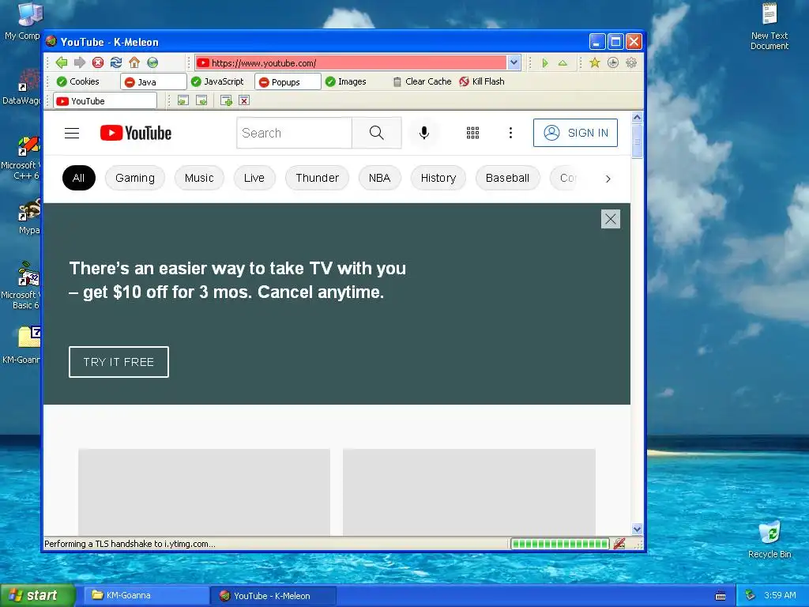Screen dimensions: 809x607
Task: Click the green up-level arrow icon
Action: point(563,63)
